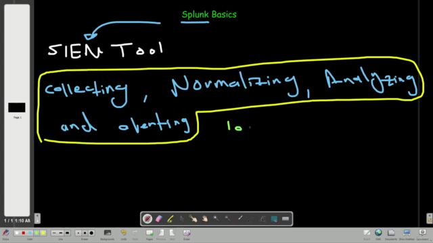This screenshot has width=433, height=243.
Task: Open the Web browser mode
Action: pos(378,234)
